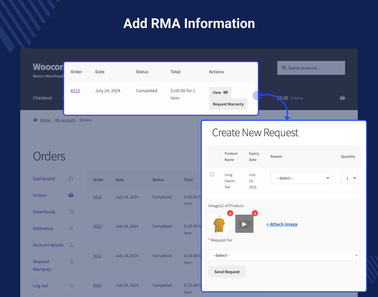Click the Log out arrow icon

click(x=71, y=286)
